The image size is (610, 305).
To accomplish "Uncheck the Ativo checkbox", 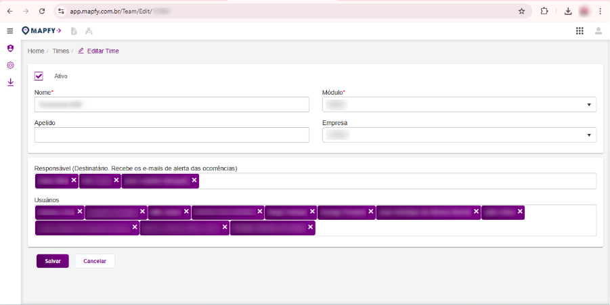I will [x=39, y=76].
